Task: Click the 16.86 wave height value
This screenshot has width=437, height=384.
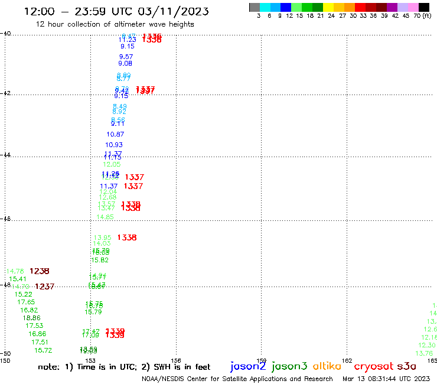Action: (x=37, y=334)
